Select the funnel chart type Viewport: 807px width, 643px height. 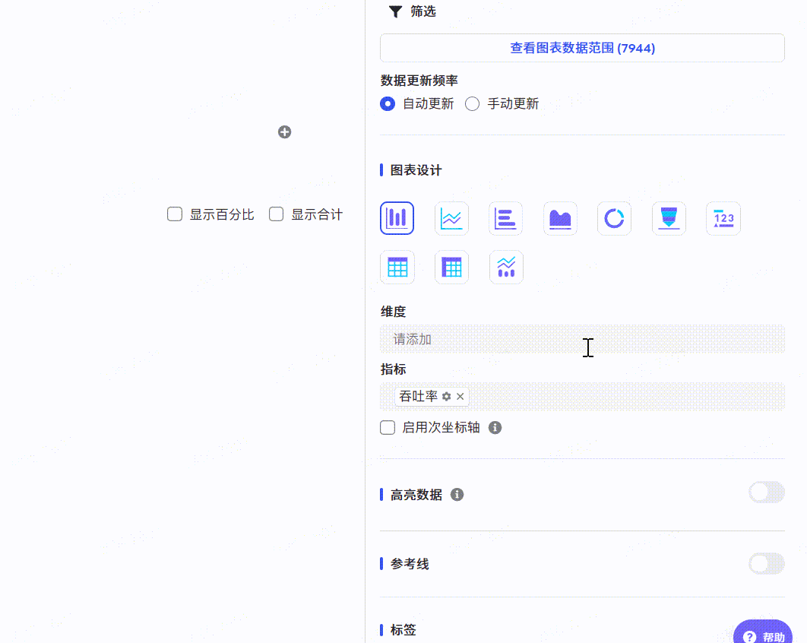(669, 218)
